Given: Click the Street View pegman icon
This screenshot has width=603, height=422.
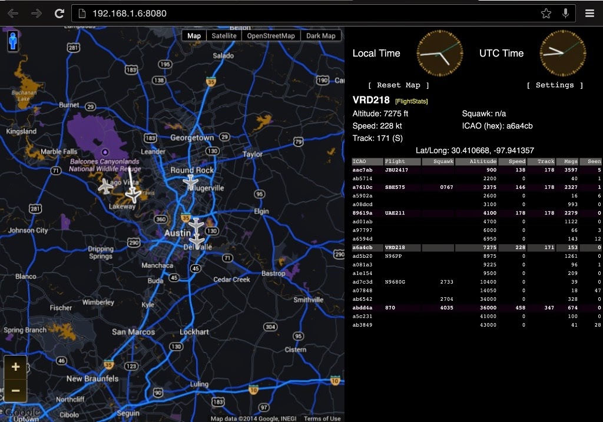Looking at the screenshot, I should click(x=13, y=41).
